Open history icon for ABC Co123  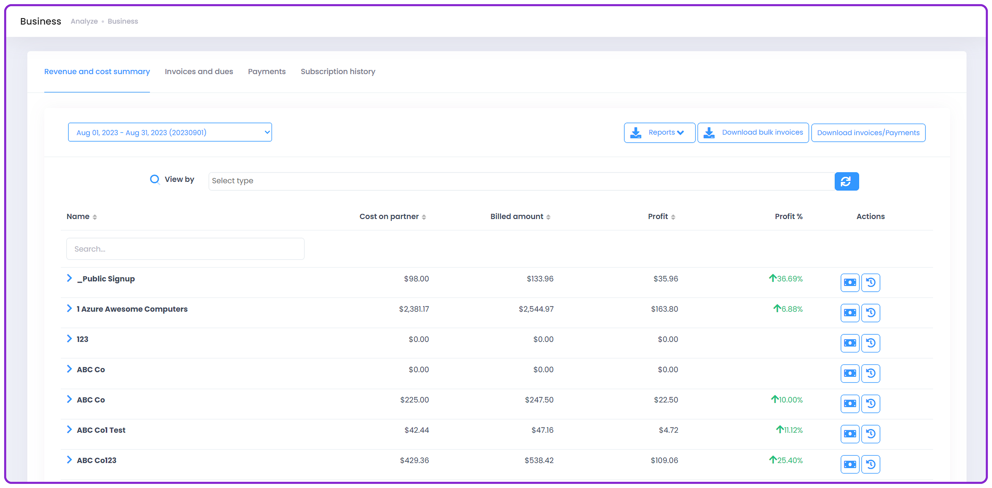(x=871, y=464)
